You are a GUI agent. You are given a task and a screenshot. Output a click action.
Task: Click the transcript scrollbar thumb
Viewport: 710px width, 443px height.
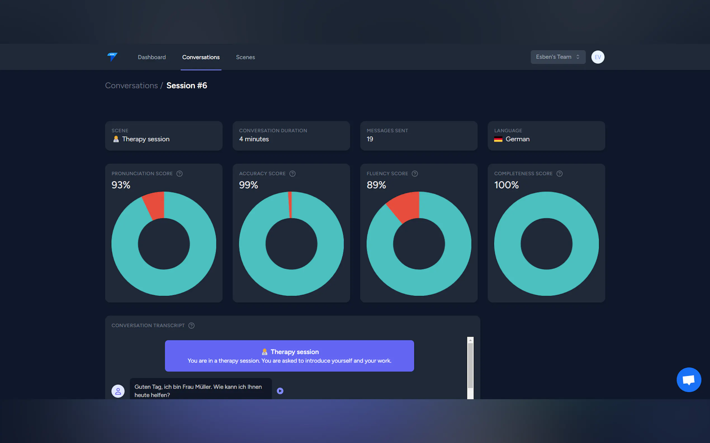click(470, 366)
